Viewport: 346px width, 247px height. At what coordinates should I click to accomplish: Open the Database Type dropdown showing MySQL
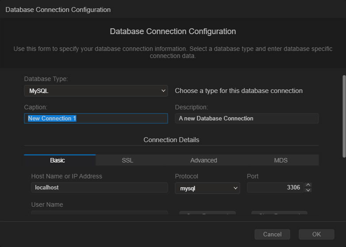pyautogui.click(x=95, y=91)
